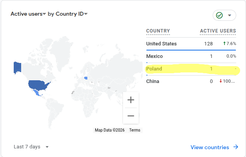Viewport: 246px width, 157px height.
Task: Click the red down arrow for China
Action: [x=221, y=81]
